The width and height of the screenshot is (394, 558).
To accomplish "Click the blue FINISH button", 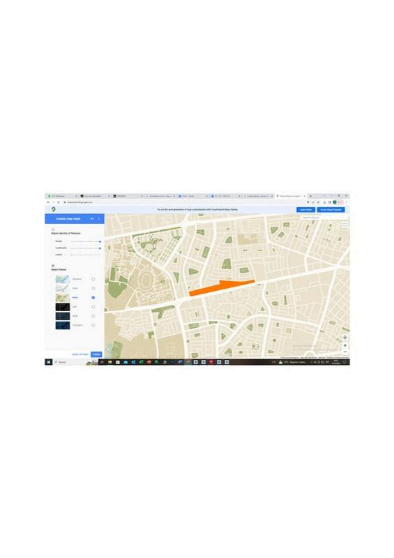I will pyautogui.click(x=96, y=354).
